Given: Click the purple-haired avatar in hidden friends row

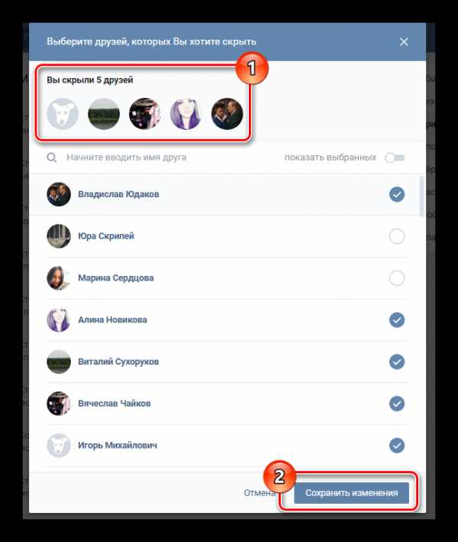Looking at the screenshot, I should (185, 114).
